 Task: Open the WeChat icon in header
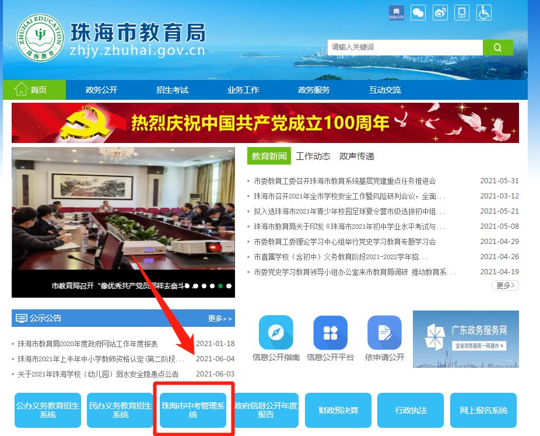point(418,13)
